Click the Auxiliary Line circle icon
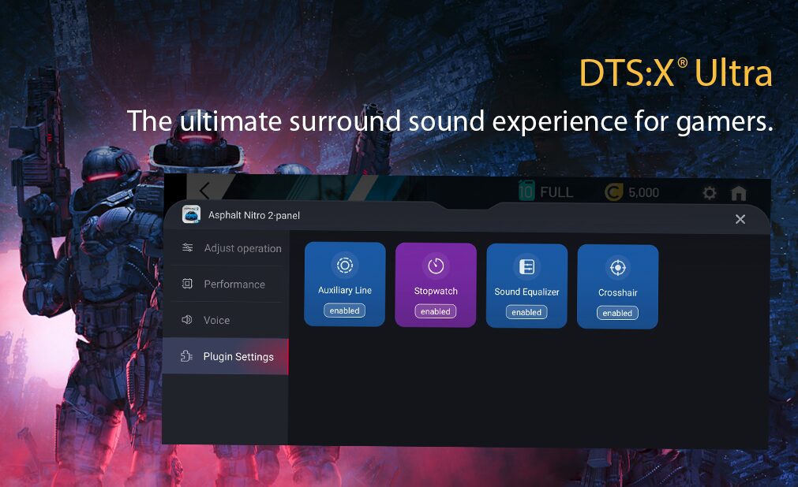 coord(345,265)
